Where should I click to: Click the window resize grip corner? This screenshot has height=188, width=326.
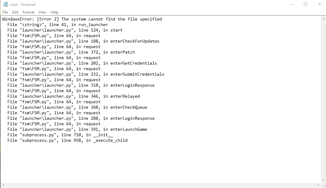coord(324,185)
